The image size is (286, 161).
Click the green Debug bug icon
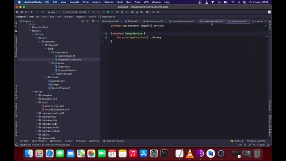point(108,12)
